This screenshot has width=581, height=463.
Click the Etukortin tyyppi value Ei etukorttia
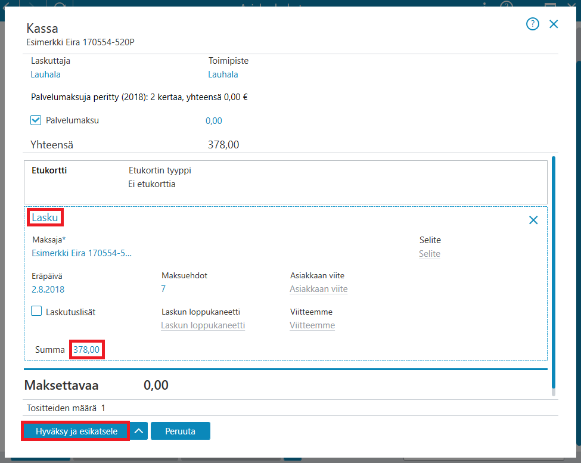click(x=152, y=184)
